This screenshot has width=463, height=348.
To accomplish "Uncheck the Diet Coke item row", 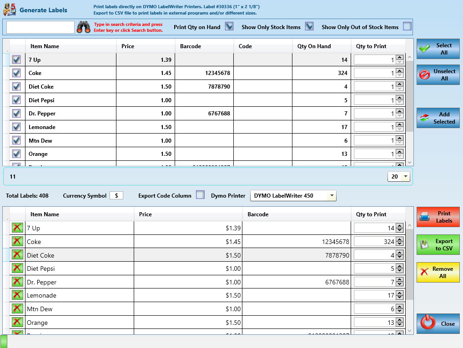I will coord(16,86).
